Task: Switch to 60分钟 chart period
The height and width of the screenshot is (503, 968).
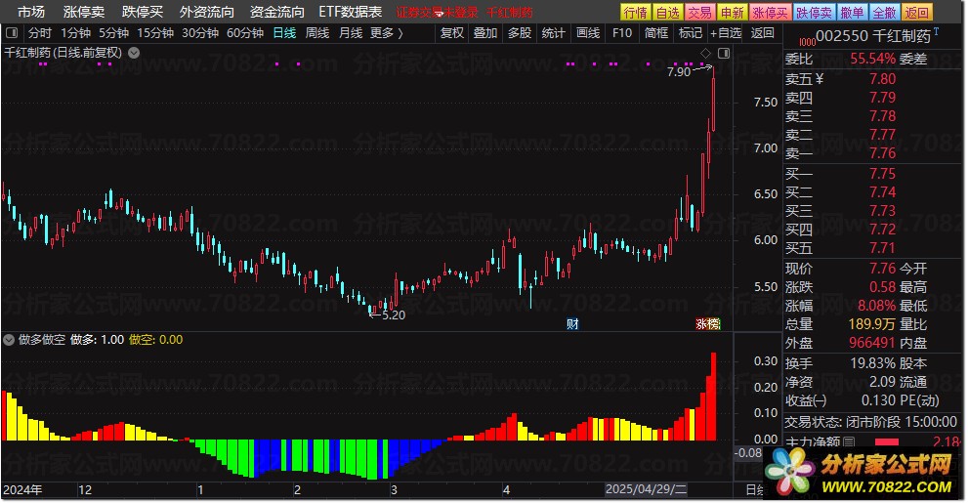Action: 245,32
